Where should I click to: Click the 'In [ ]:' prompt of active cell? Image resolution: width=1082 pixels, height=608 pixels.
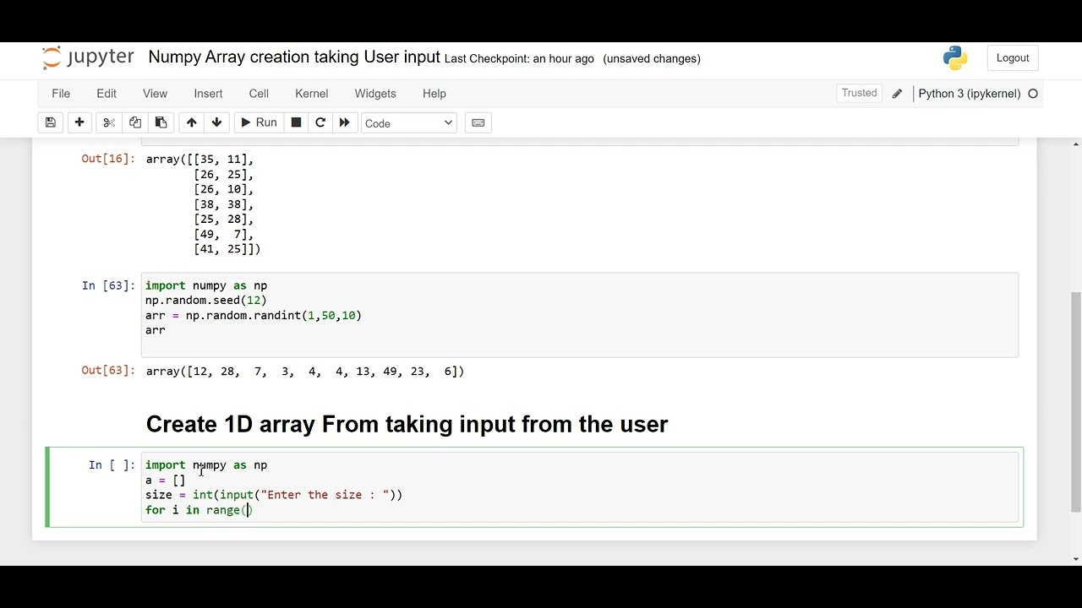pyautogui.click(x=112, y=465)
